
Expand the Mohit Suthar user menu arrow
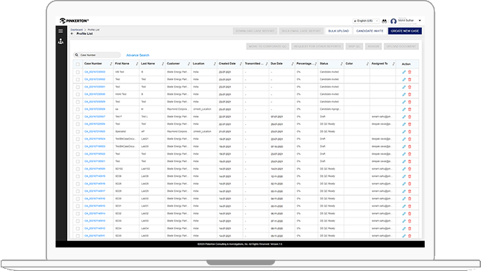(420, 21)
